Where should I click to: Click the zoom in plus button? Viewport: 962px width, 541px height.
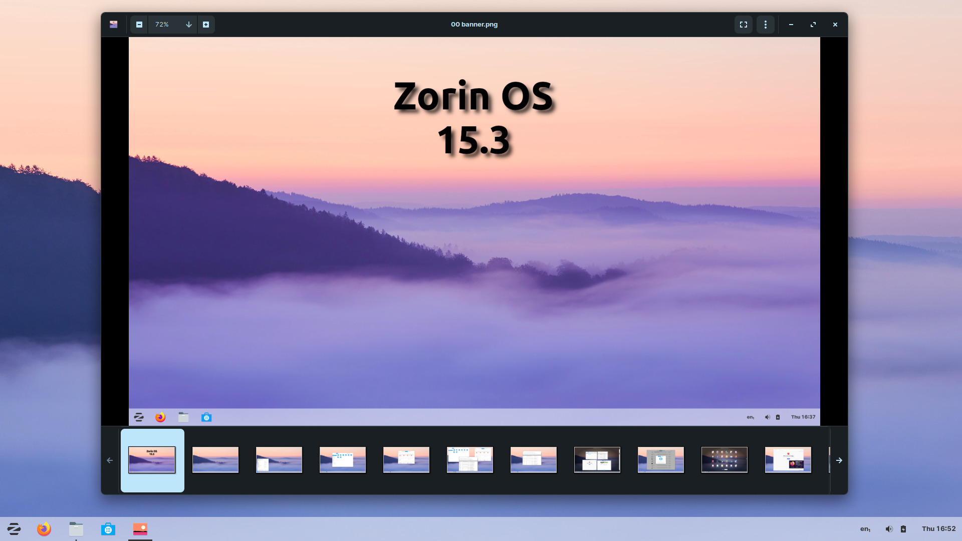point(206,25)
